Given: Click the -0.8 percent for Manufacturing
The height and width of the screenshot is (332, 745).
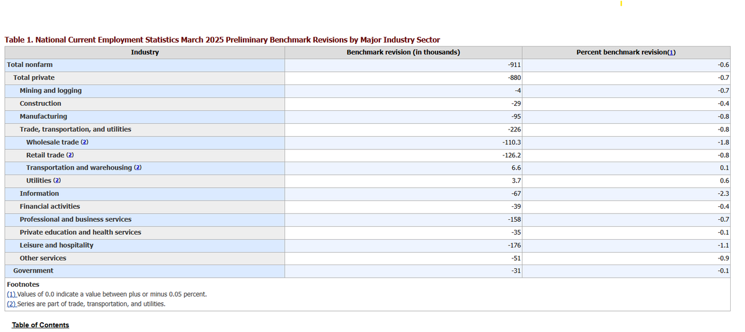Looking at the screenshot, I should [x=723, y=116].
